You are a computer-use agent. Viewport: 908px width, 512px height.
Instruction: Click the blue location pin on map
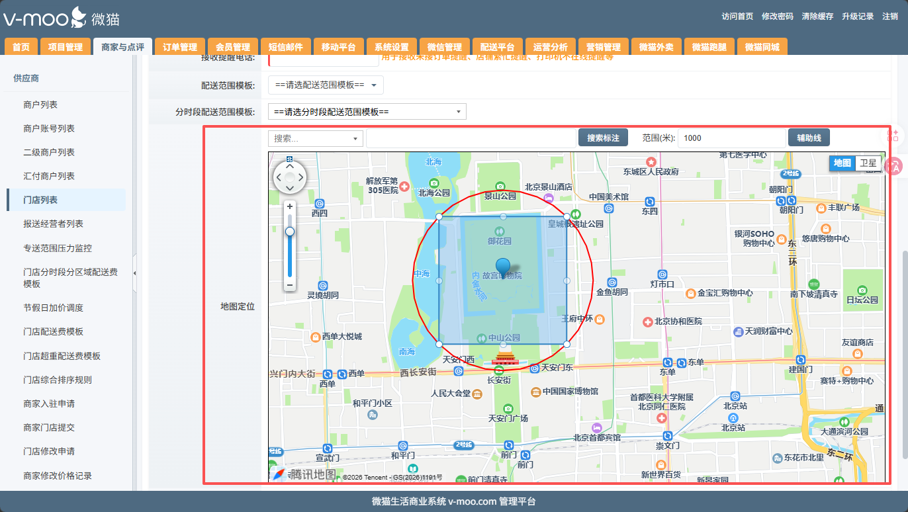click(504, 267)
